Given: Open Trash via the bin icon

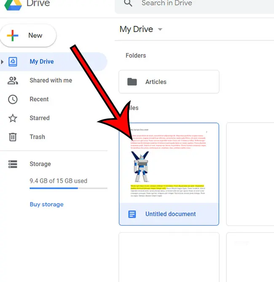Looking at the screenshot, I should [x=13, y=137].
